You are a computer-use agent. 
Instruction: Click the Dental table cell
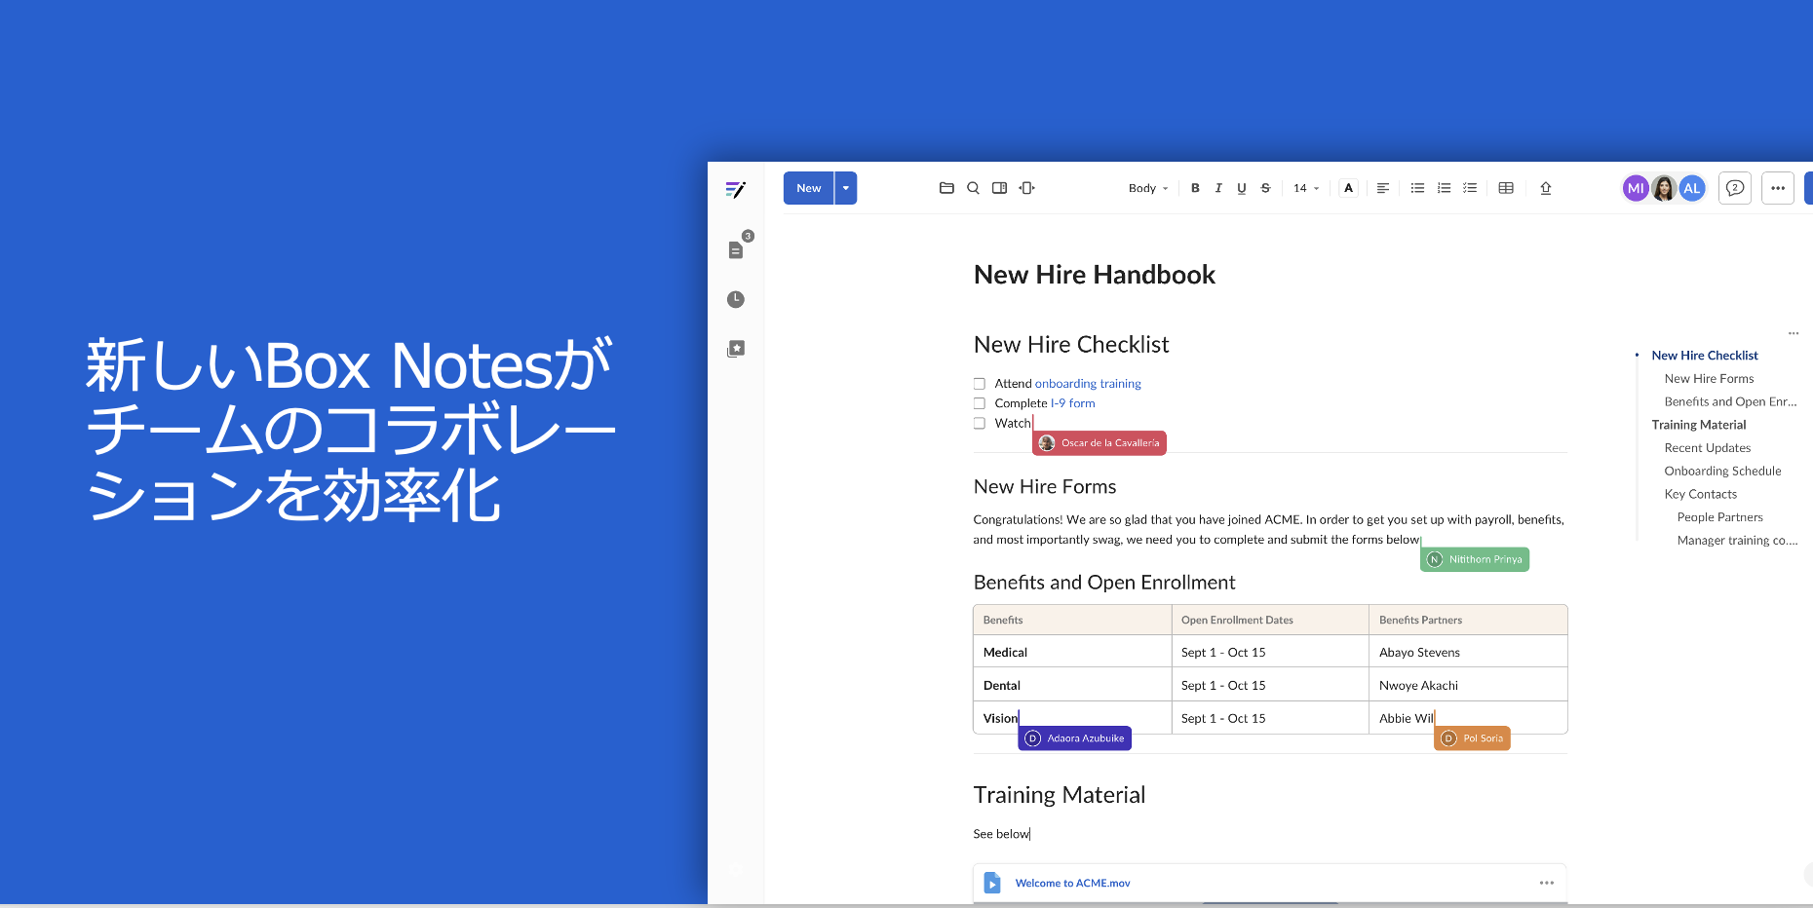pos(1072,685)
